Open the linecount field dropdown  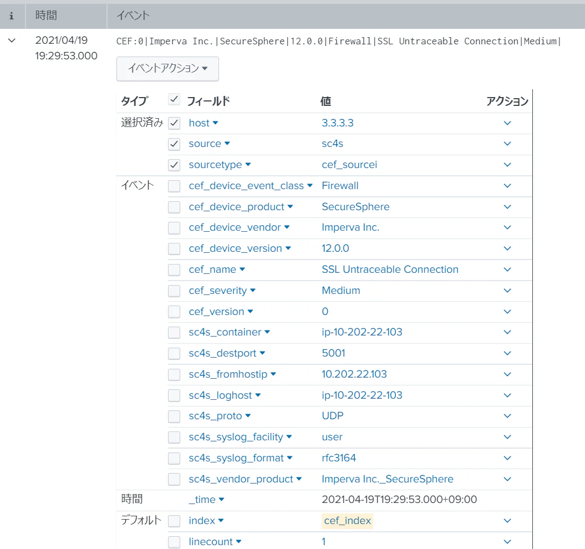click(x=215, y=542)
